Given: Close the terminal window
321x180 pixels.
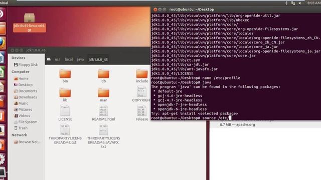Looking at the screenshot, I should point(155,9).
